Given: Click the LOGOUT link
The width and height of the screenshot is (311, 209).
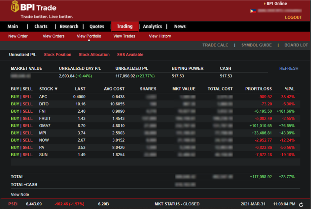Looking at the screenshot, I should coord(293,17).
